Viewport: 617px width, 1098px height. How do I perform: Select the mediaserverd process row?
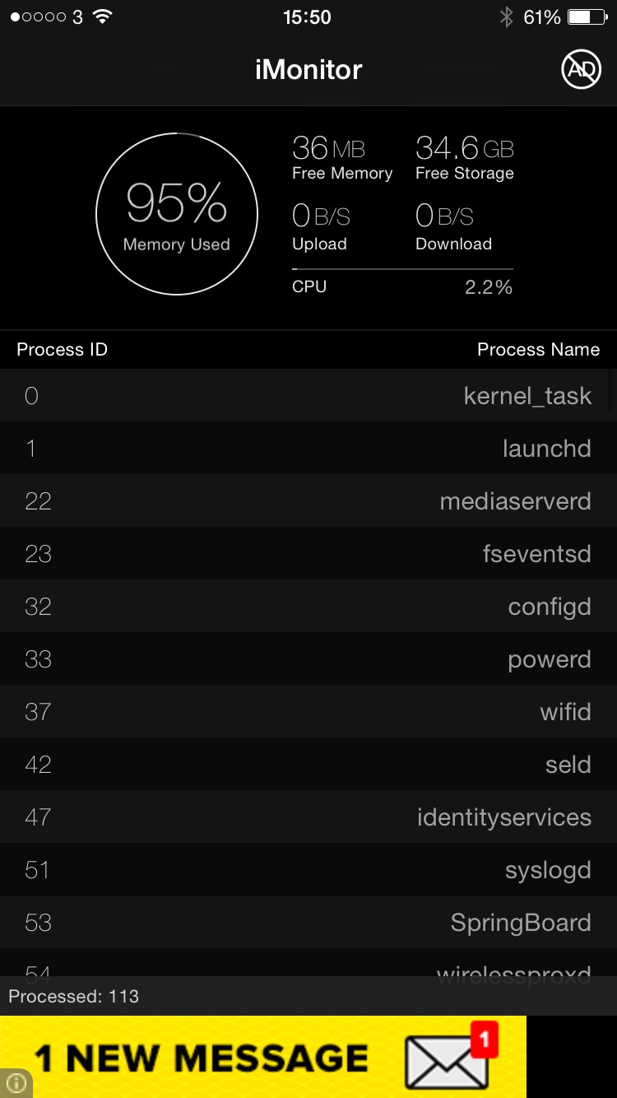(x=308, y=501)
